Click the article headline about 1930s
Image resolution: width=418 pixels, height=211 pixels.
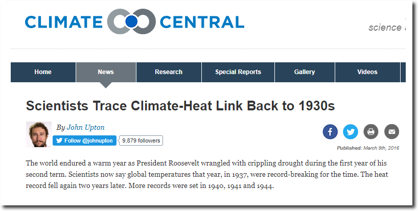pos(180,106)
